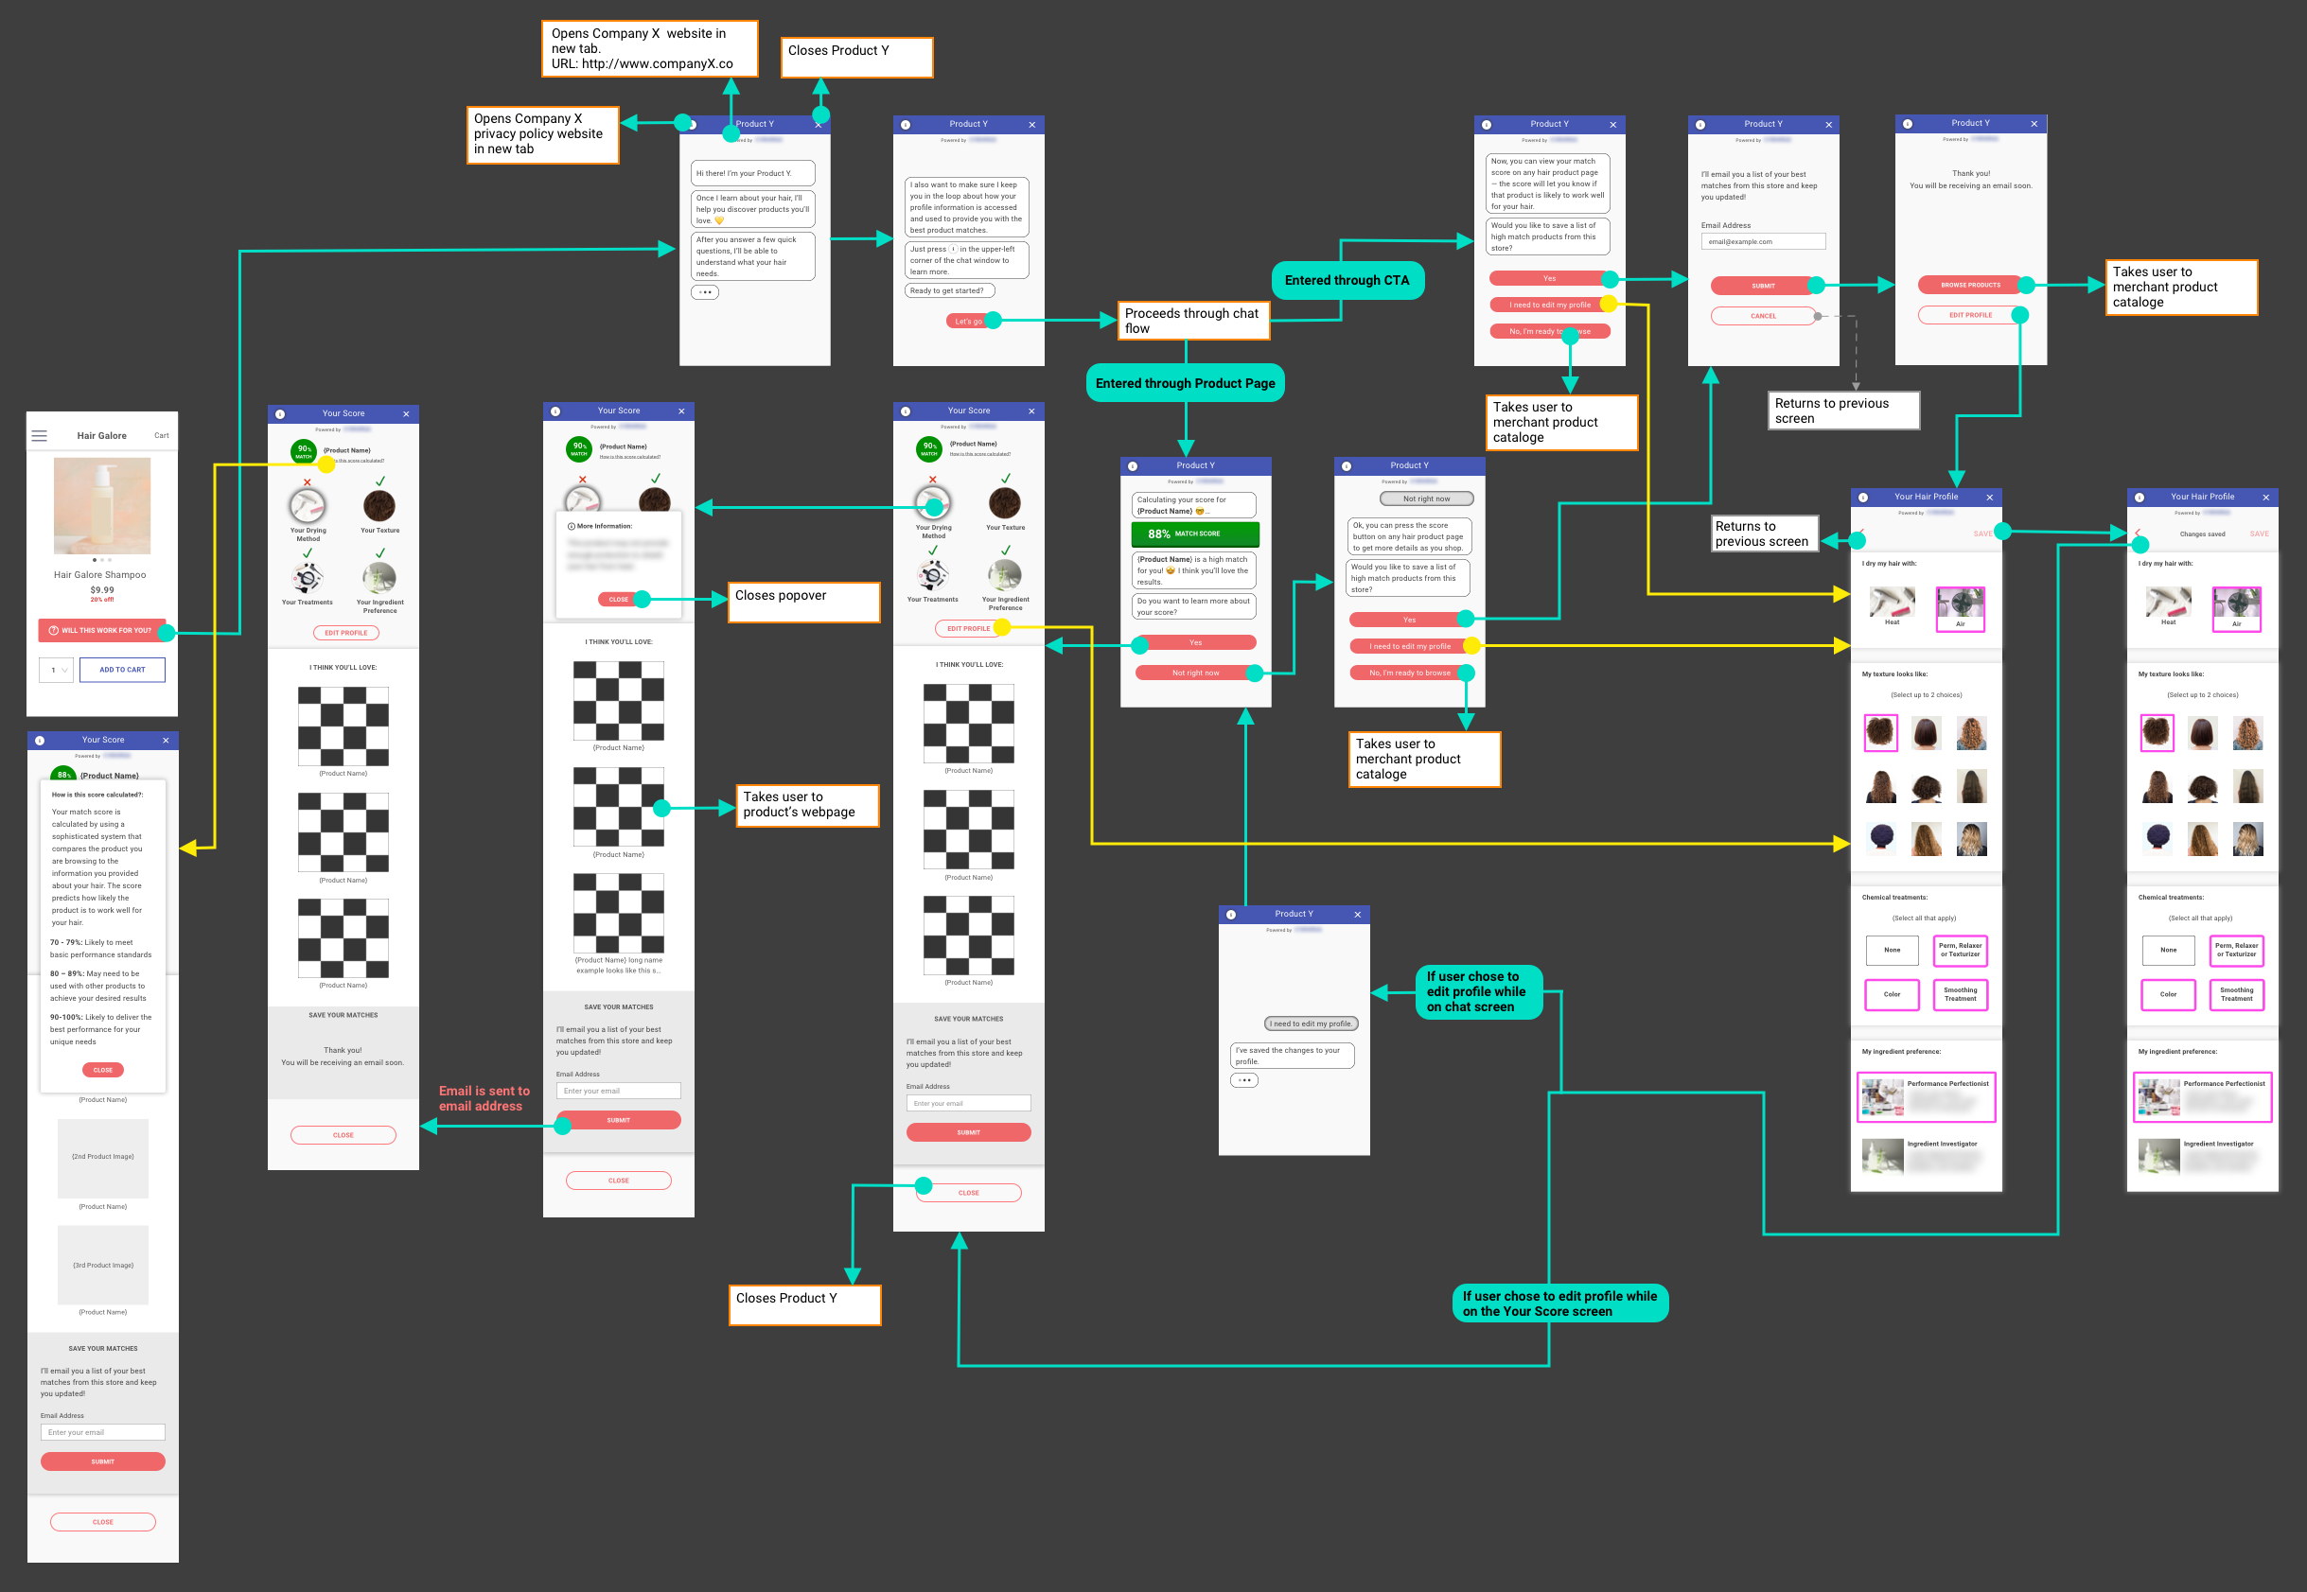
Task: Click "I need to edit my profile", "Now, you can view" chat
Action: tap(1550, 306)
